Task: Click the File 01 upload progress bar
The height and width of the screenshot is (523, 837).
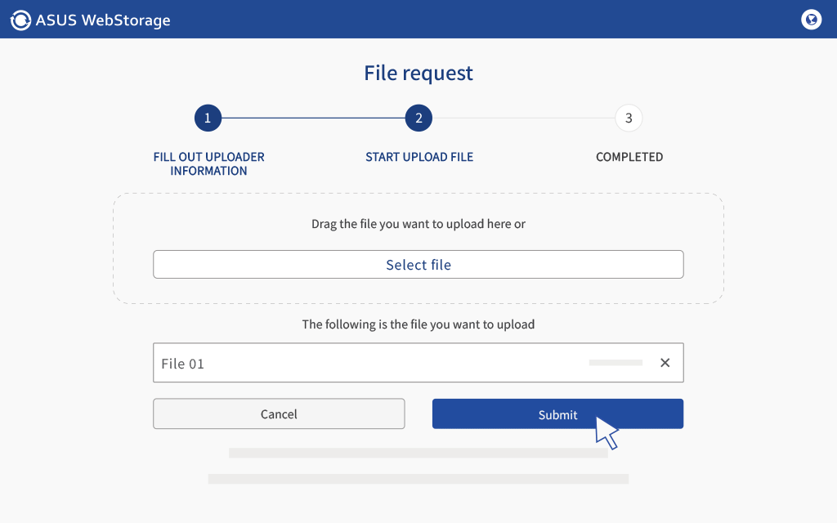Action: click(615, 363)
